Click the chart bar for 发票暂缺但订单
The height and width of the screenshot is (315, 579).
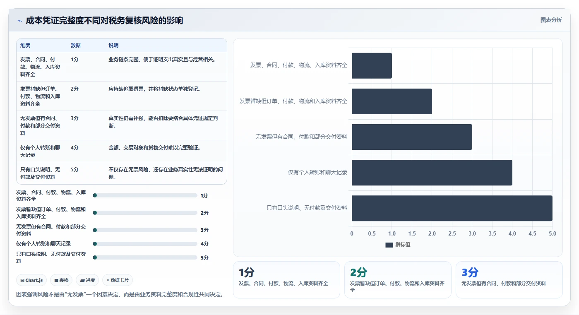pos(392,101)
